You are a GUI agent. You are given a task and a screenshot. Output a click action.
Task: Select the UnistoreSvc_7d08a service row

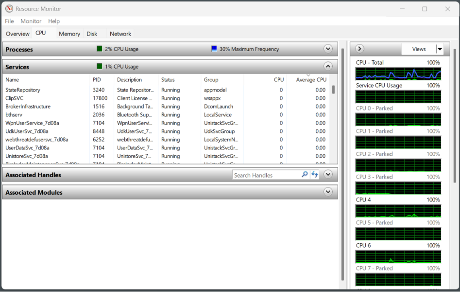click(166, 156)
